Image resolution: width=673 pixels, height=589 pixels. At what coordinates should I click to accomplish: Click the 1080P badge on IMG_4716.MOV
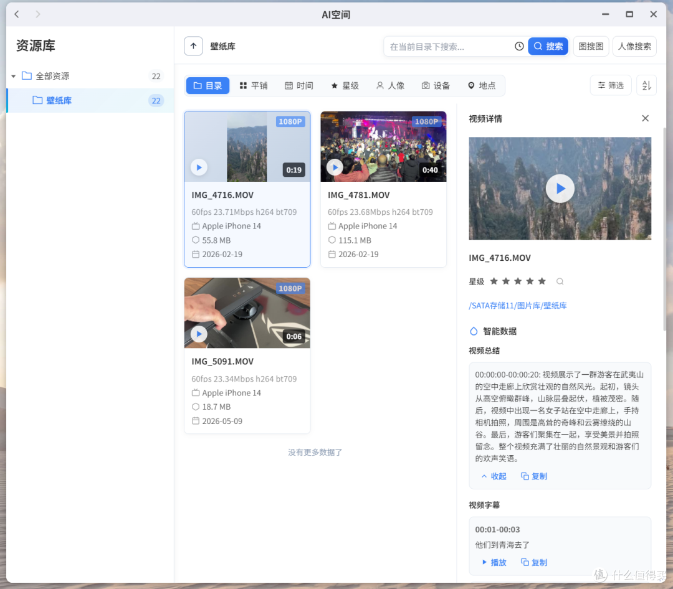coord(290,121)
